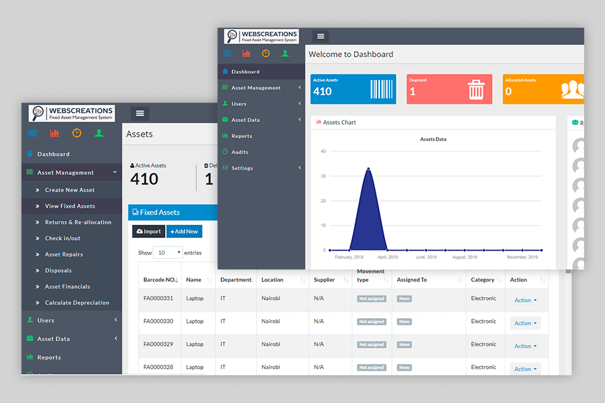
Task: Open the Settings menu entry
Action: point(245,167)
